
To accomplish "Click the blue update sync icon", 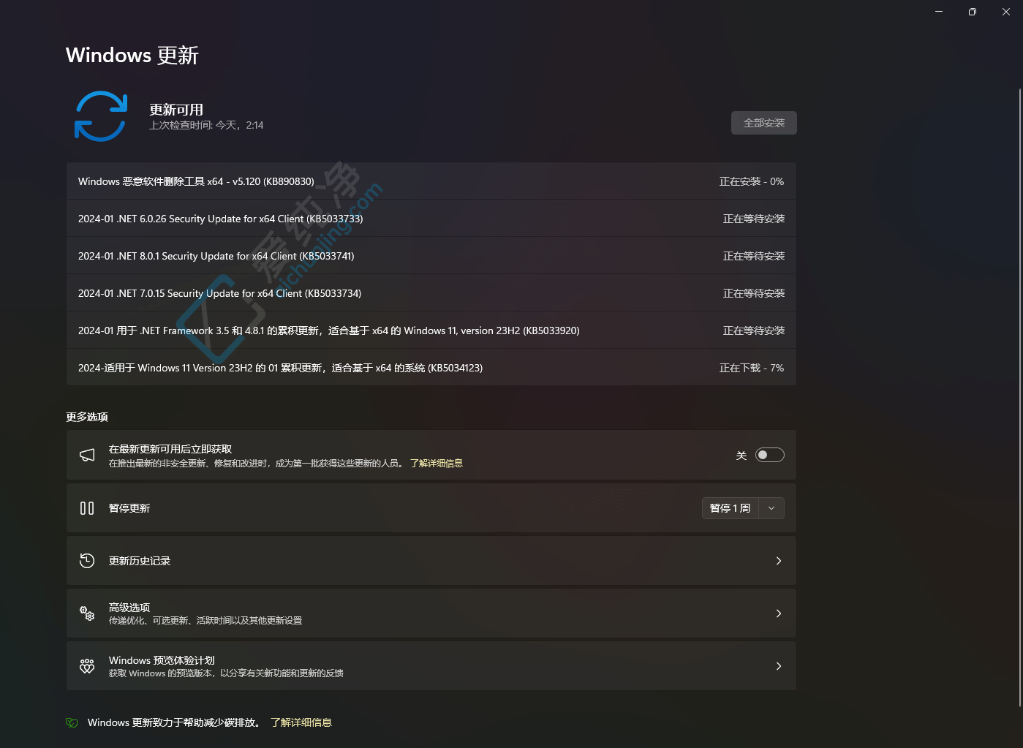I will point(101,116).
